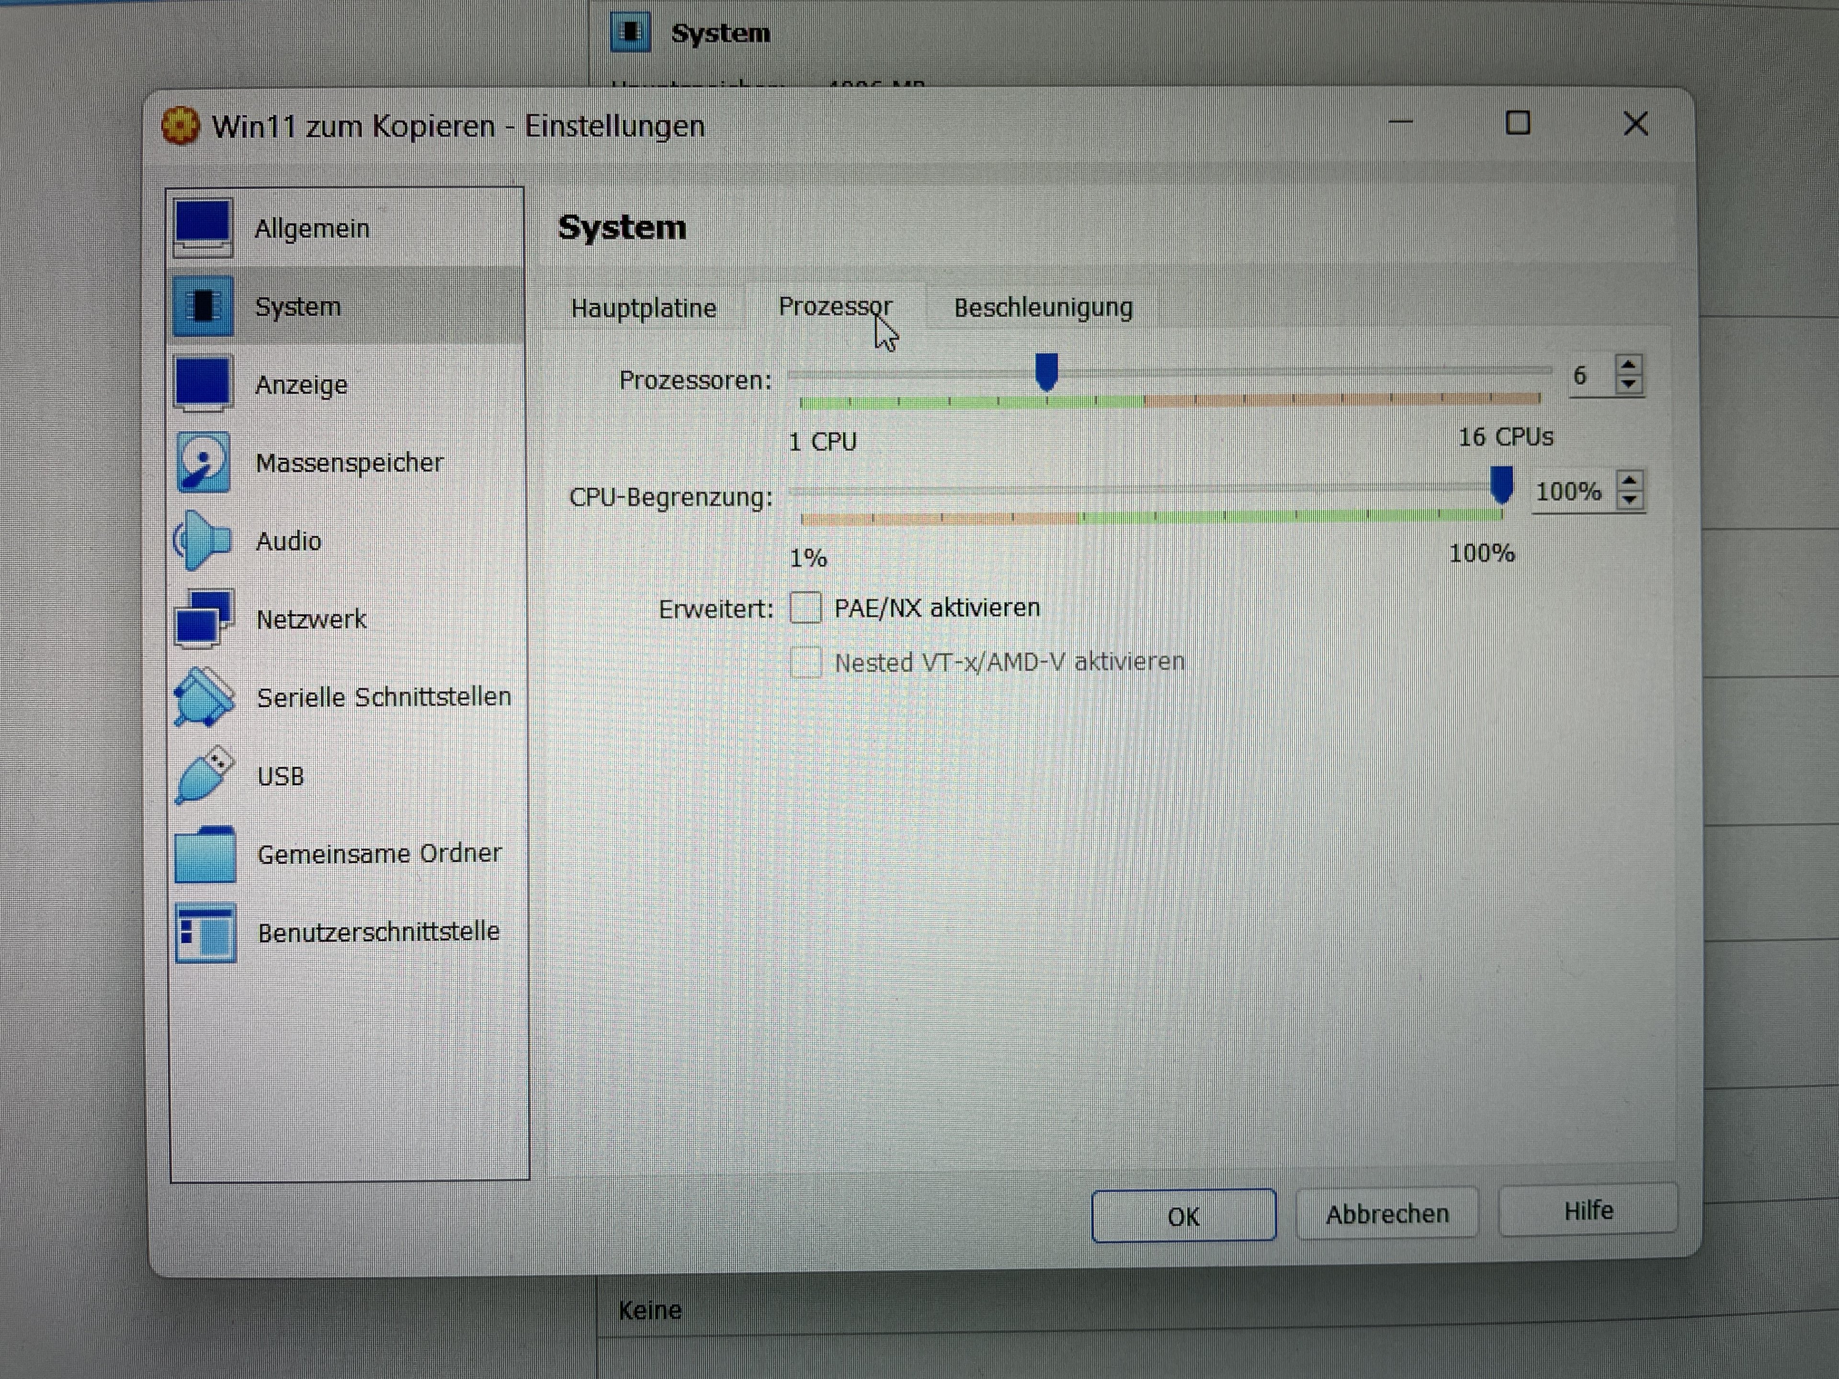Open Benutzerschnittstelle settings icon
This screenshot has height=1379, width=1839.
point(204,932)
